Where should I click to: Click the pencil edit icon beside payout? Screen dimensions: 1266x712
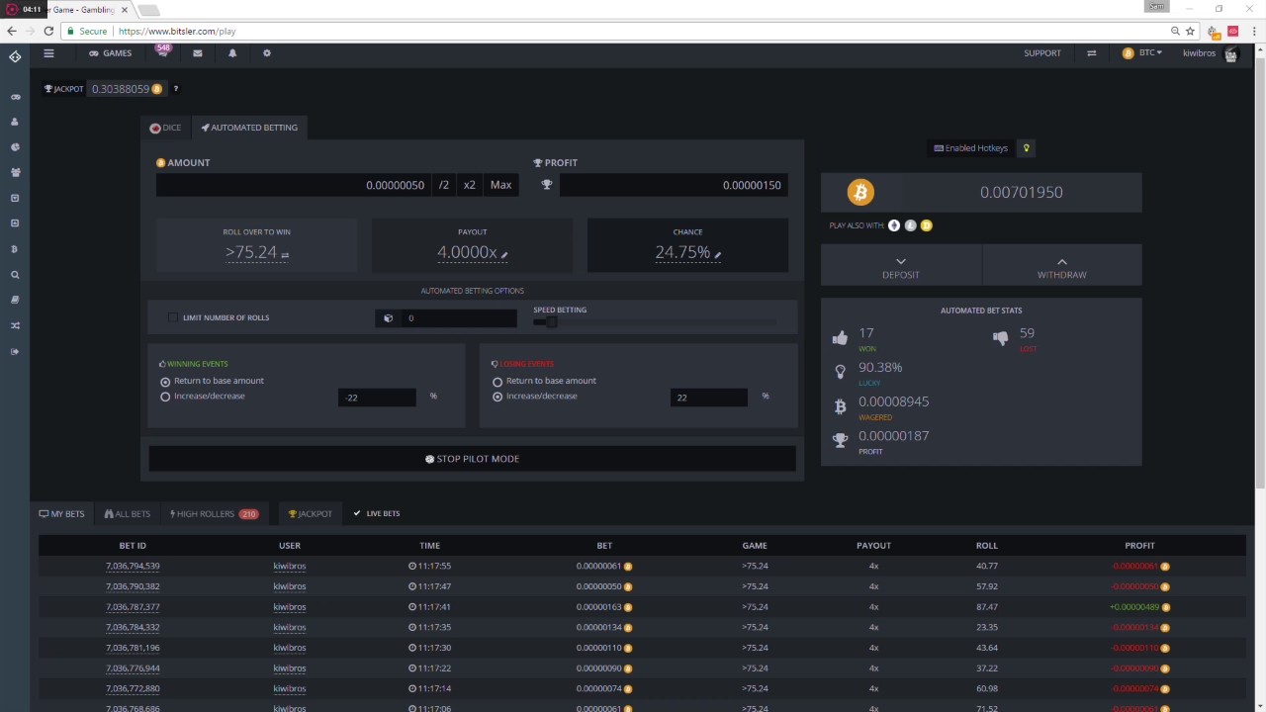[504, 254]
